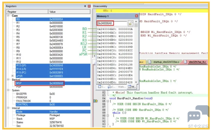The image size is (212, 131).
Task: Select the R13 (SP) register row
Action: point(53,65)
